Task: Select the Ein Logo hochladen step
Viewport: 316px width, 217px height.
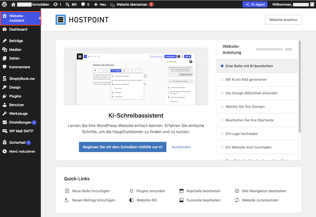Action: pyautogui.click(x=257, y=134)
